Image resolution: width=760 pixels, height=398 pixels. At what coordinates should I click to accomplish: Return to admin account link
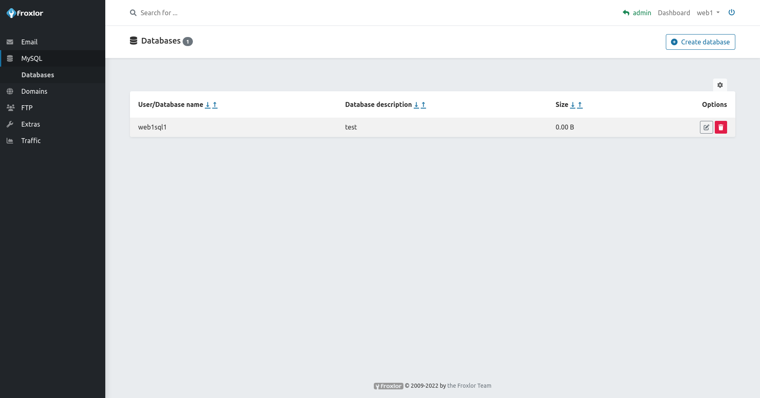(x=637, y=13)
